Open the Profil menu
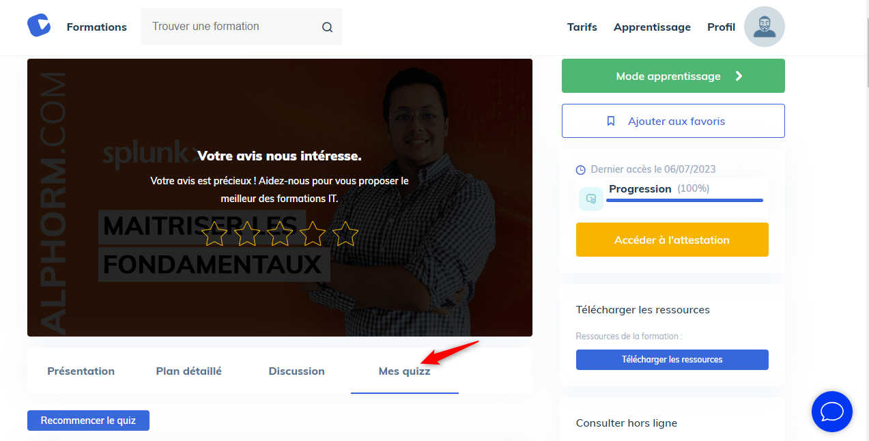This screenshot has height=441, width=869. point(722,27)
